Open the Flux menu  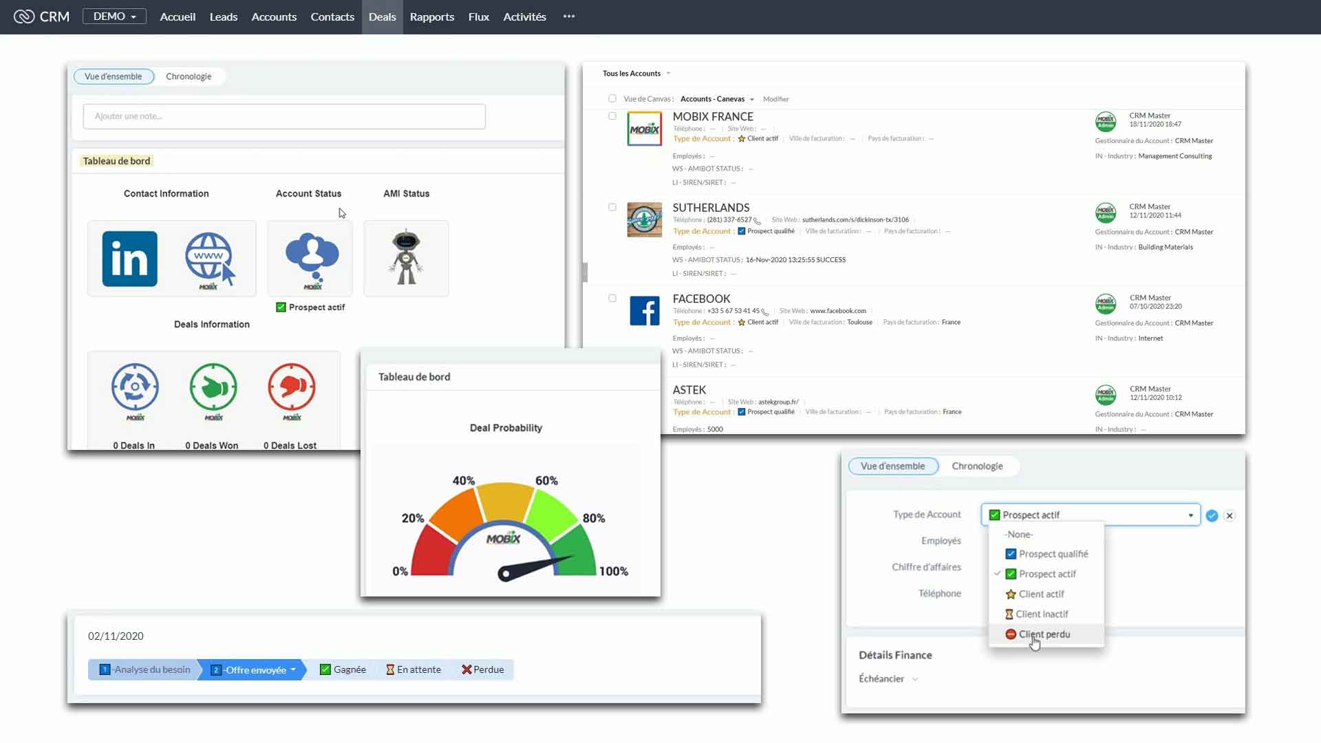tap(479, 17)
